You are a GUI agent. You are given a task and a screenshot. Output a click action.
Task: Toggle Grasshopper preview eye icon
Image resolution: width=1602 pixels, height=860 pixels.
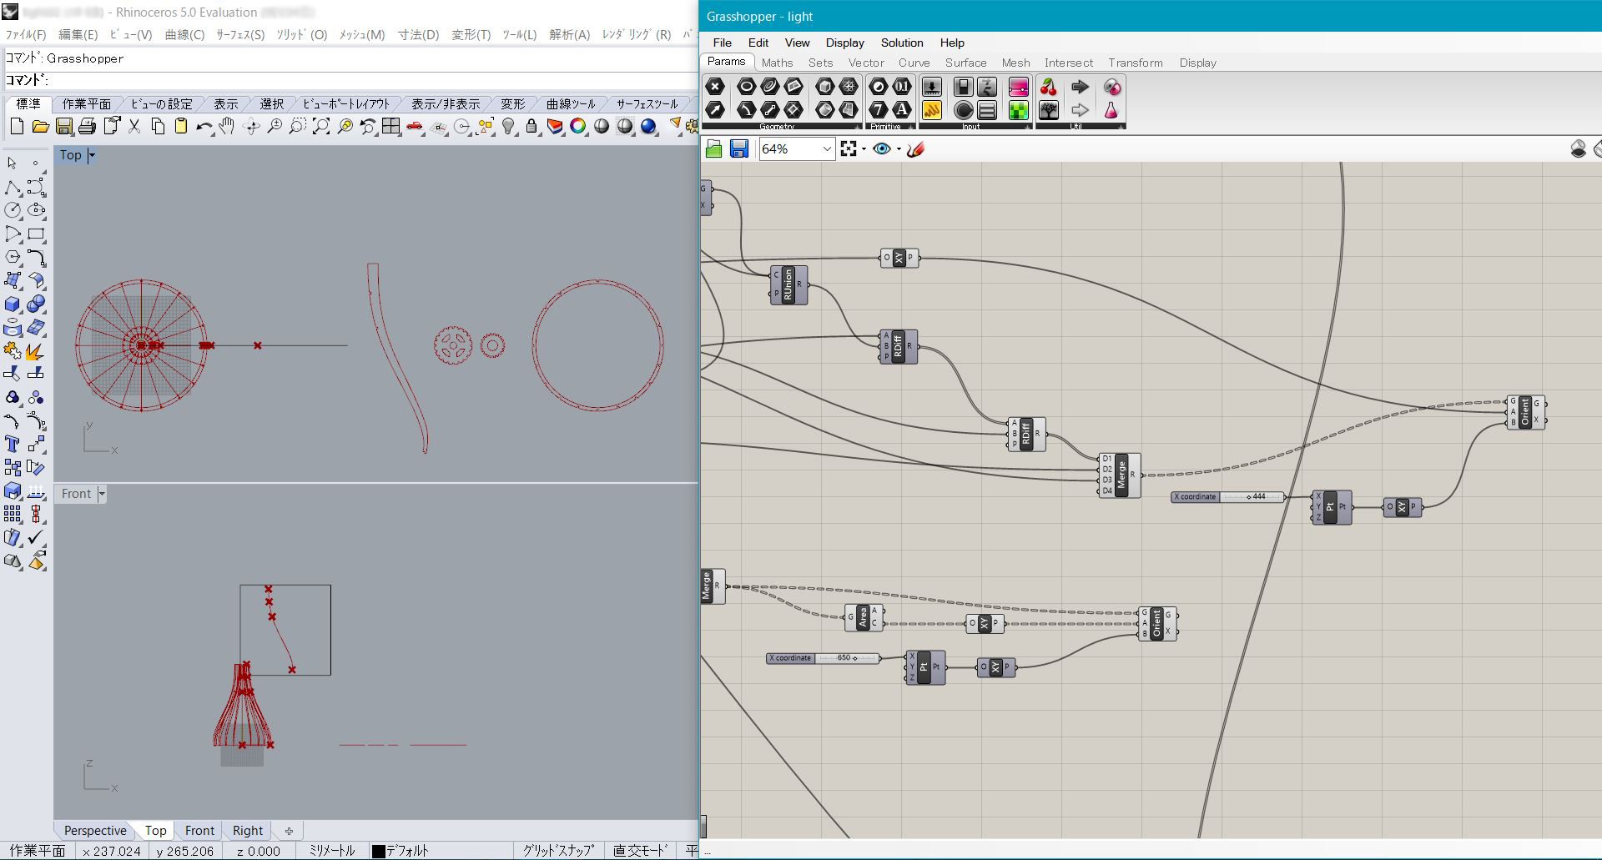[881, 148]
